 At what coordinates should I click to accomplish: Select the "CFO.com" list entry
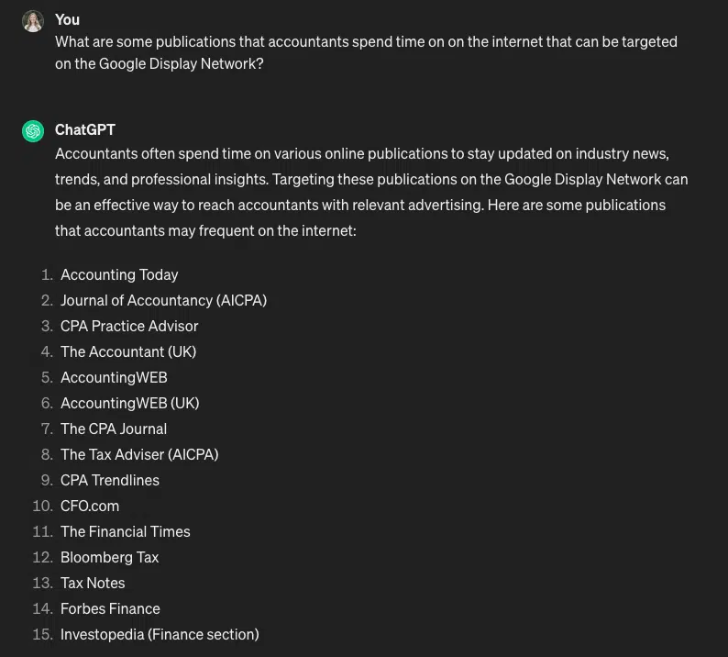[x=90, y=506]
